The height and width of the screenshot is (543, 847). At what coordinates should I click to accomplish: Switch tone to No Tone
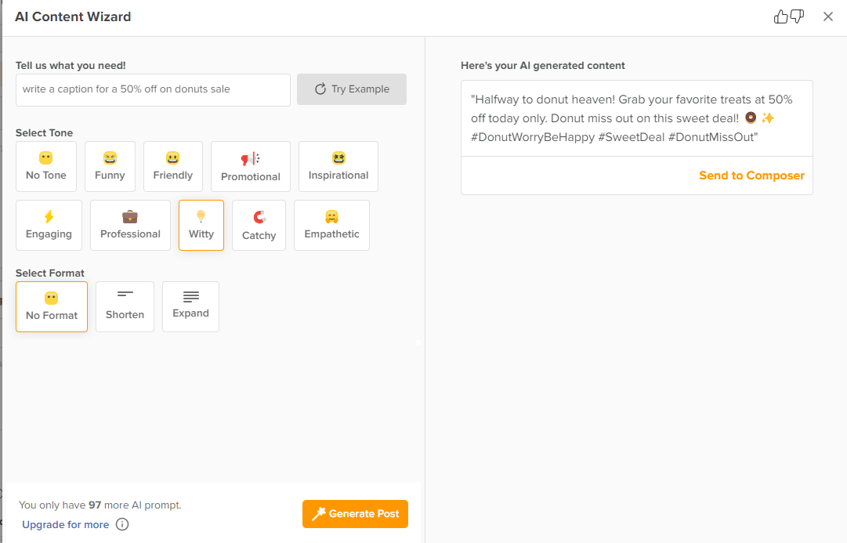(x=45, y=166)
